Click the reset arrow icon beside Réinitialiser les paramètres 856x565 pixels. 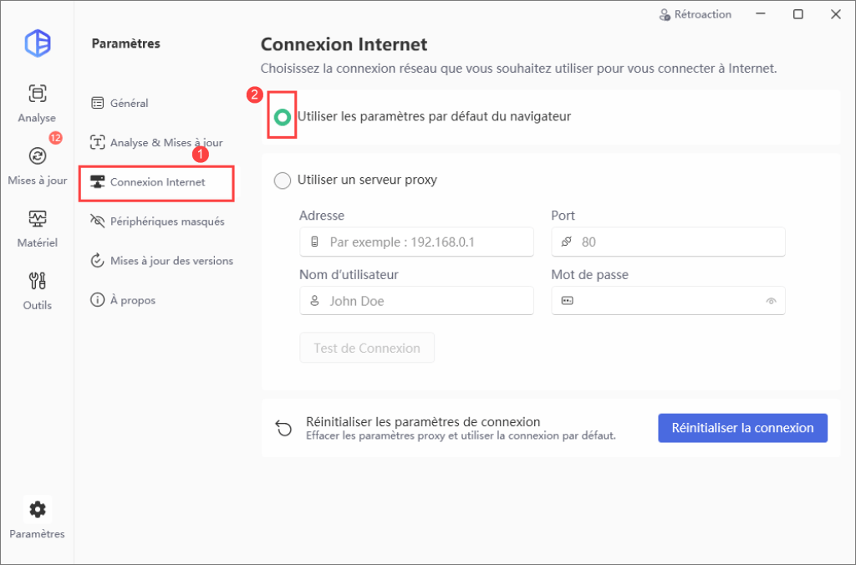(284, 428)
